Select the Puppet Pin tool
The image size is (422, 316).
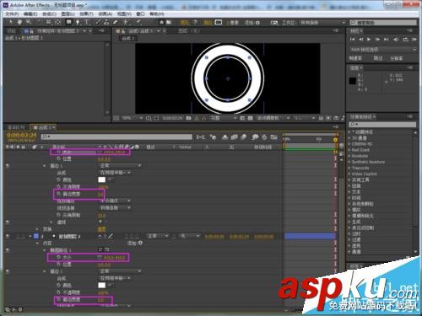click(x=138, y=22)
